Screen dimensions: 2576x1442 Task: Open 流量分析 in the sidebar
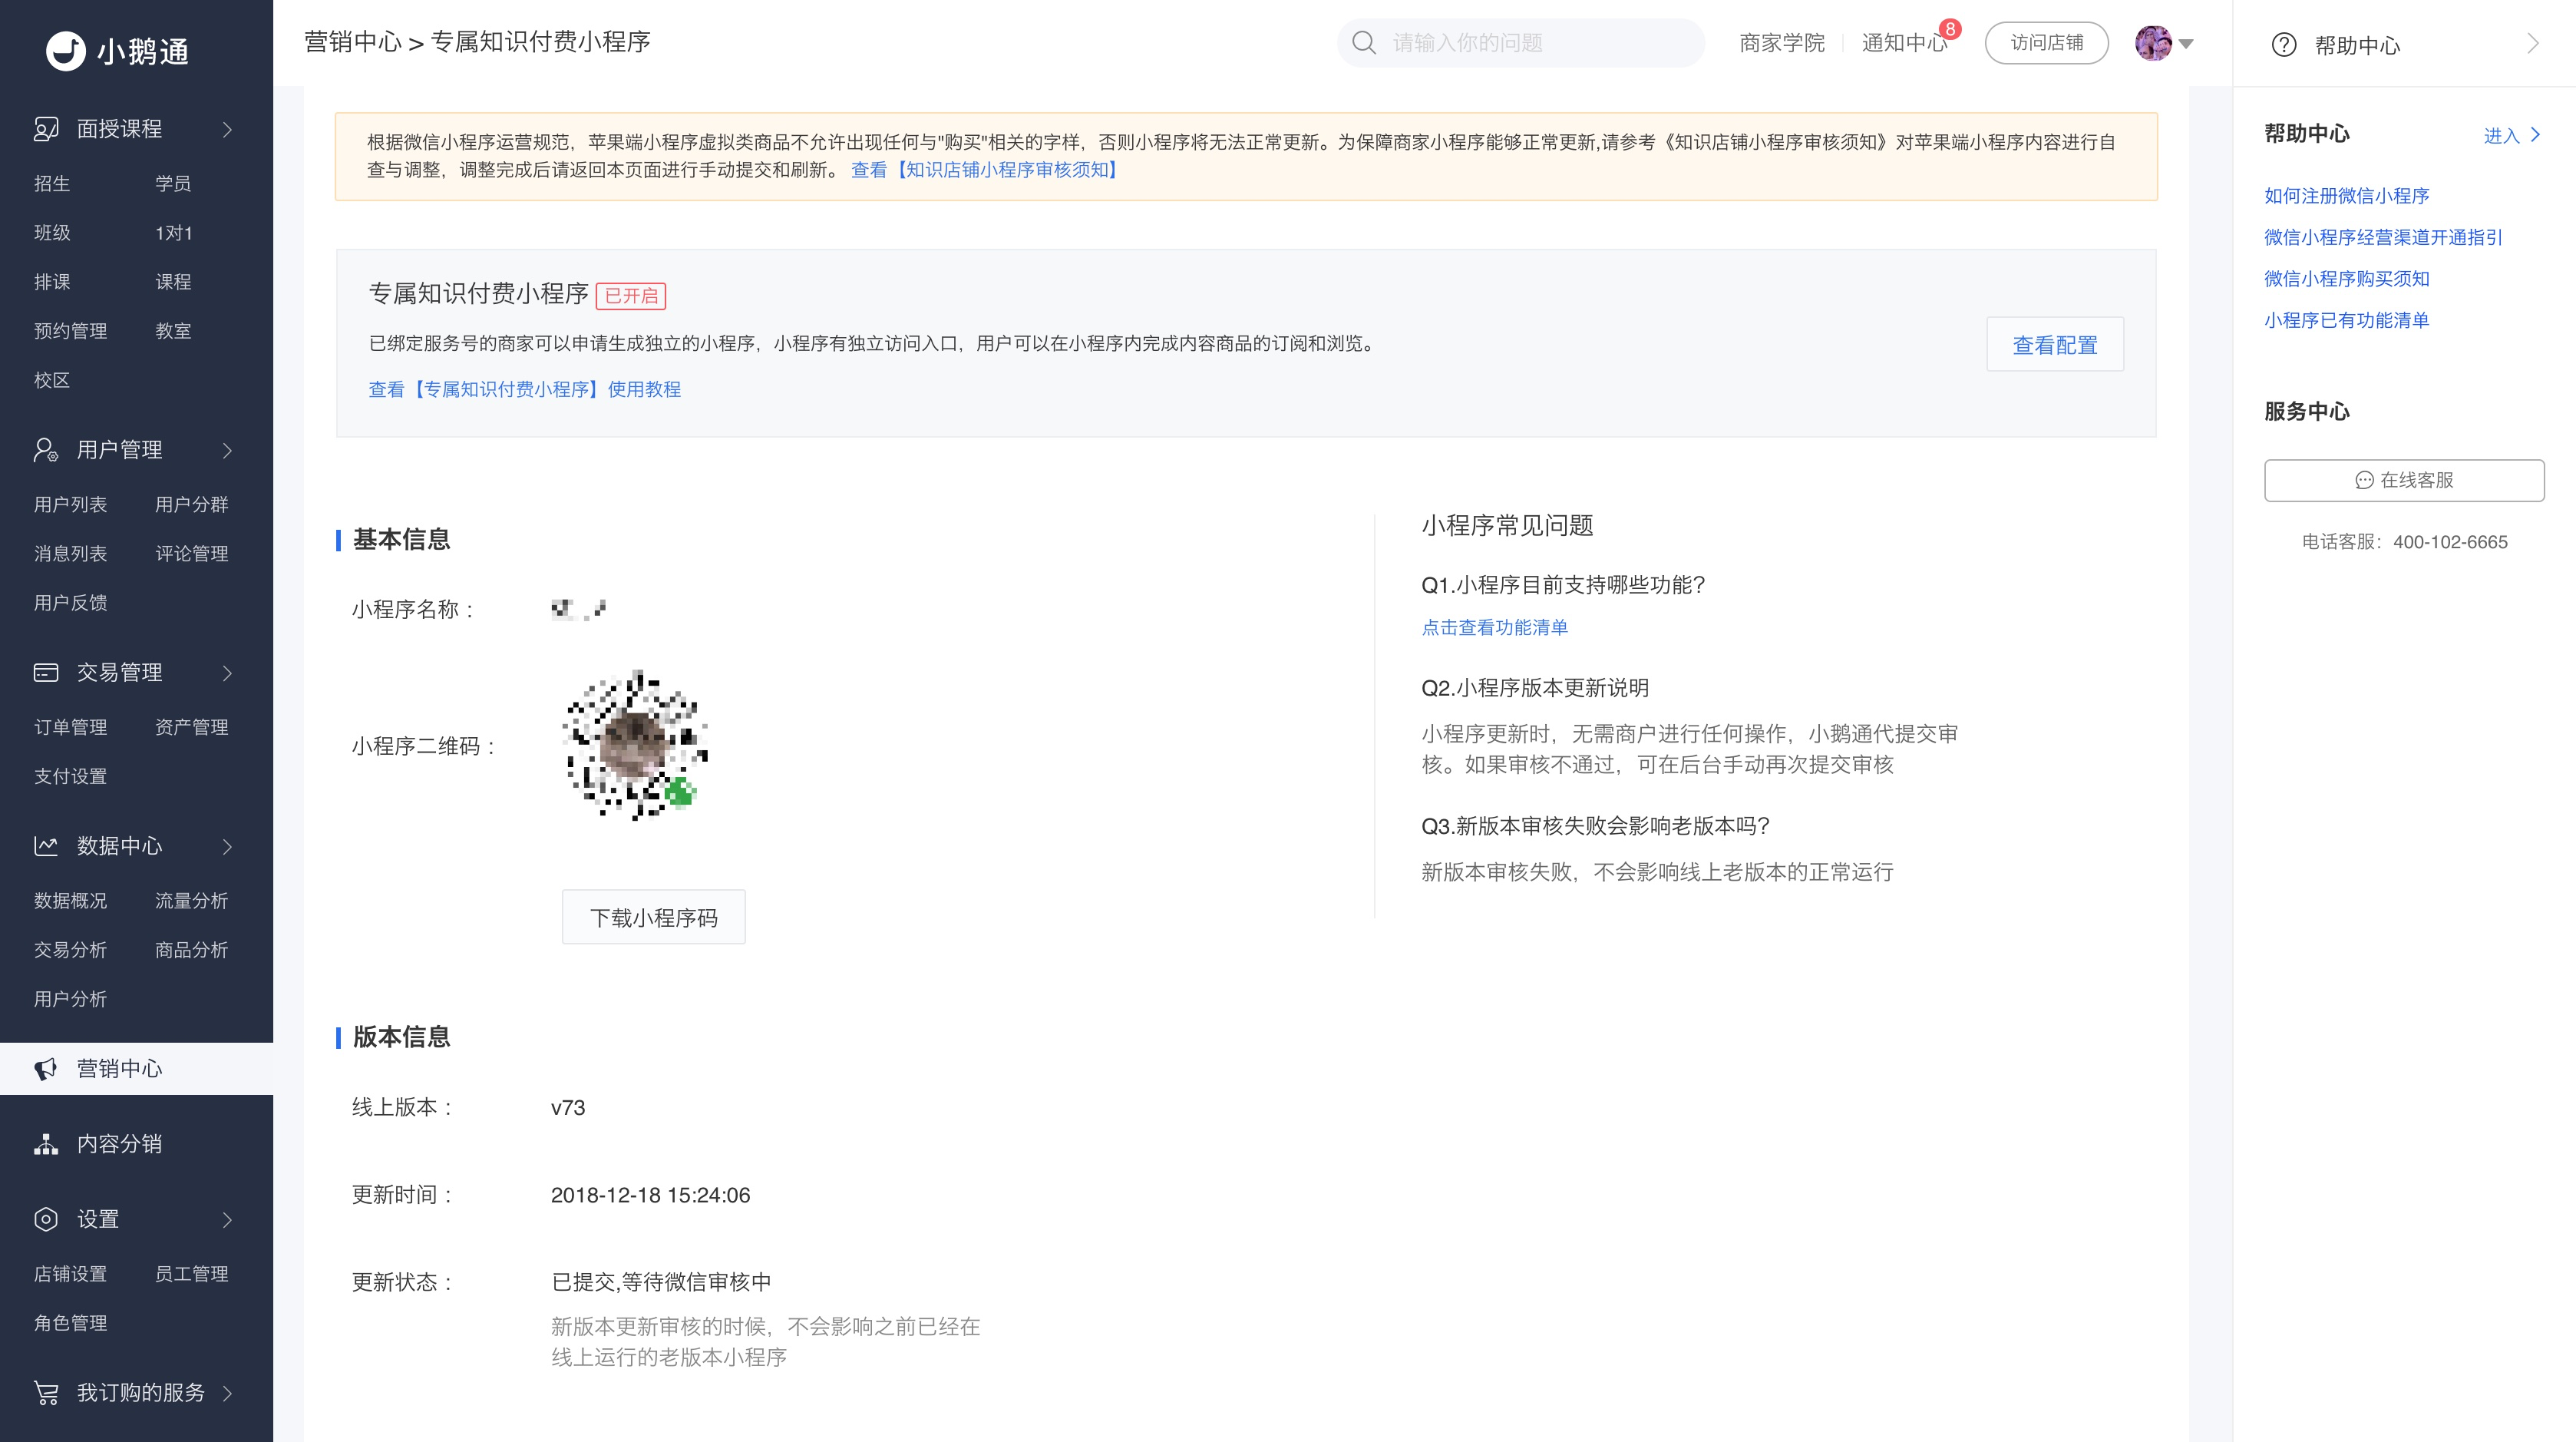(191, 900)
